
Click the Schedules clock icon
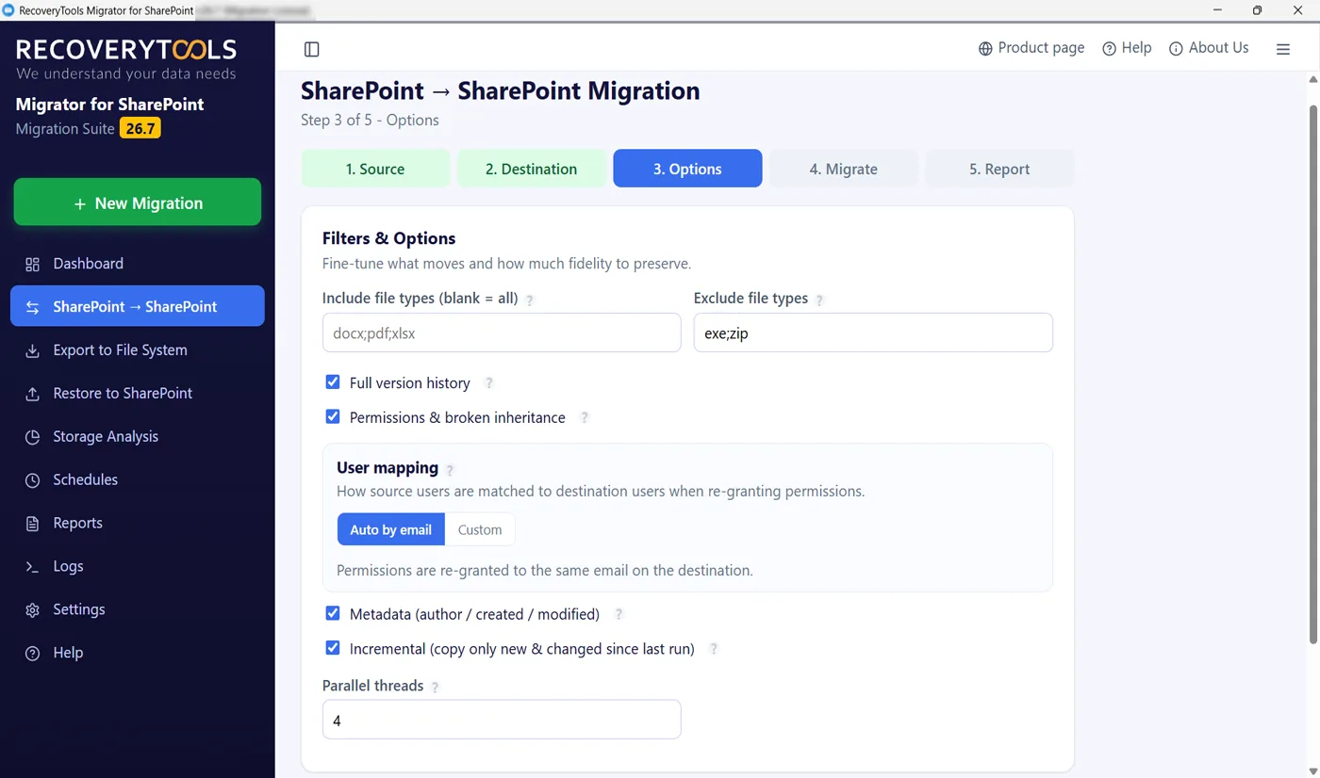32,480
